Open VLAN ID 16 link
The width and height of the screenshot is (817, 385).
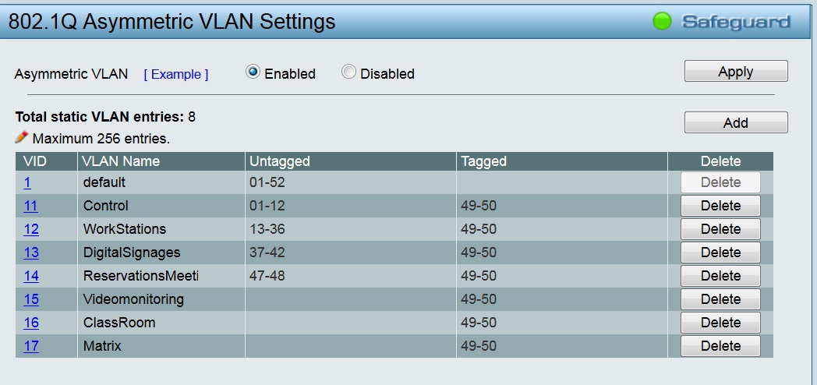tap(30, 323)
